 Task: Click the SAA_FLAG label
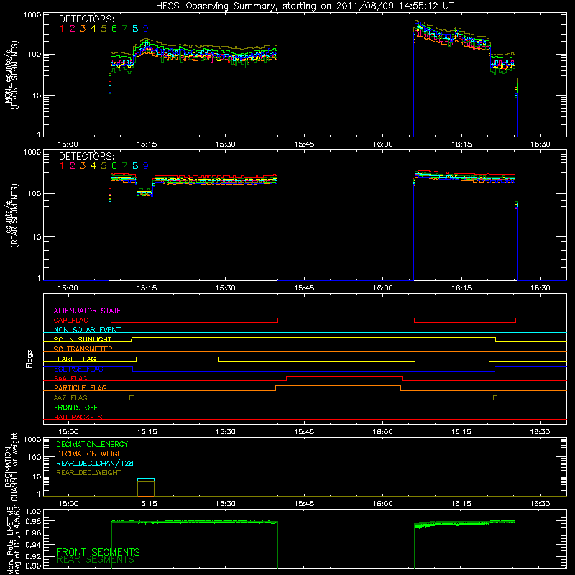[70, 378]
